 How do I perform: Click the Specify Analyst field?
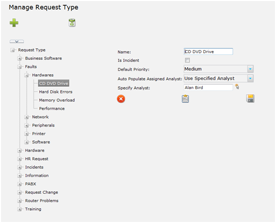[x=208, y=87]
